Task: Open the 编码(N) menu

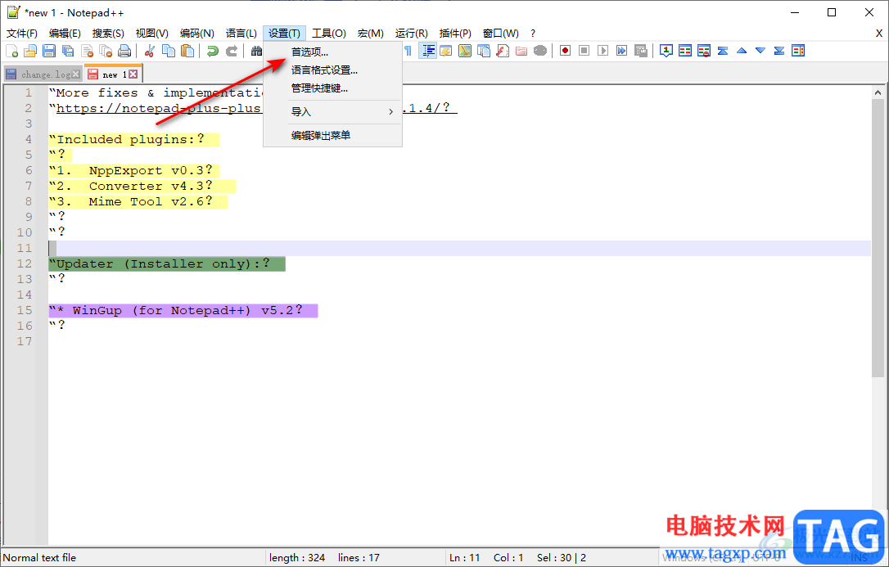Action: tap(196, 34)
